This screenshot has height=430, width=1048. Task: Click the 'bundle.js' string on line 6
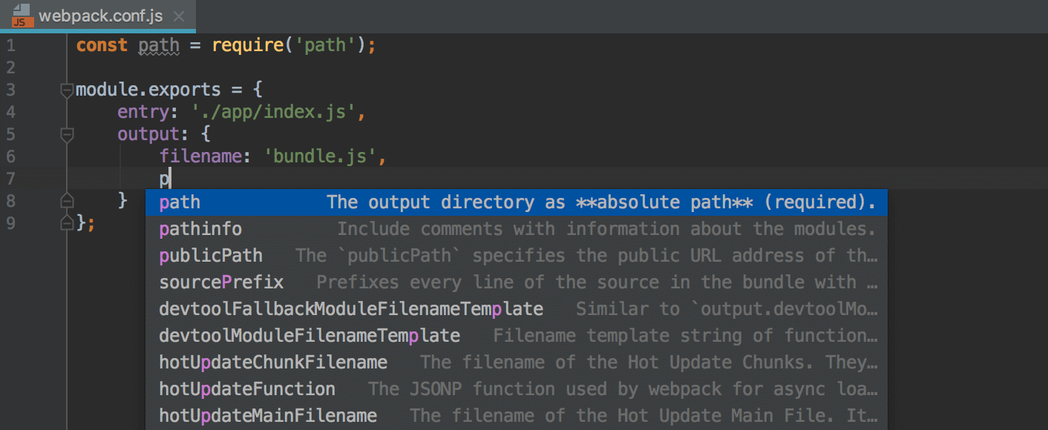point(321,156)
